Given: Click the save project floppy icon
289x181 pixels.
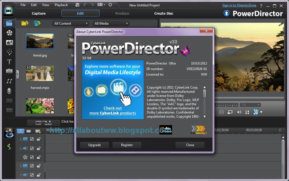Looking at the screenshot, I should (x=77, y=5).
